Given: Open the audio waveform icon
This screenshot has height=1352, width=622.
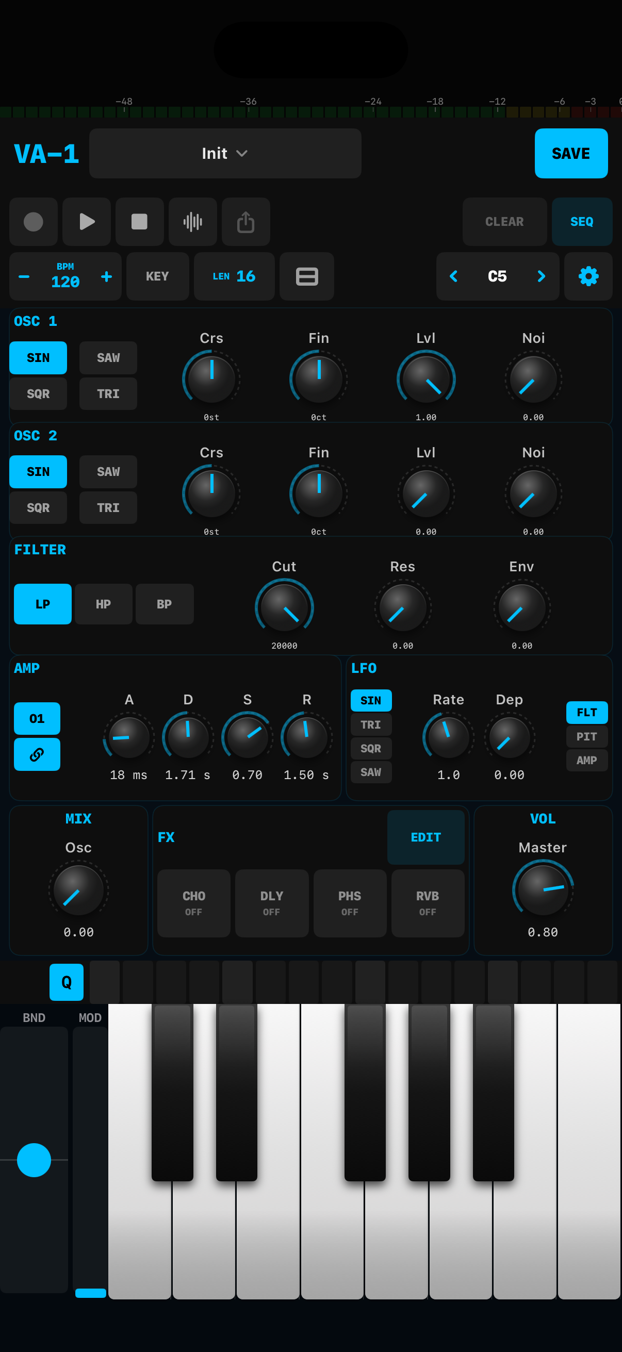Looking at the screenshot, I should 193,222.
